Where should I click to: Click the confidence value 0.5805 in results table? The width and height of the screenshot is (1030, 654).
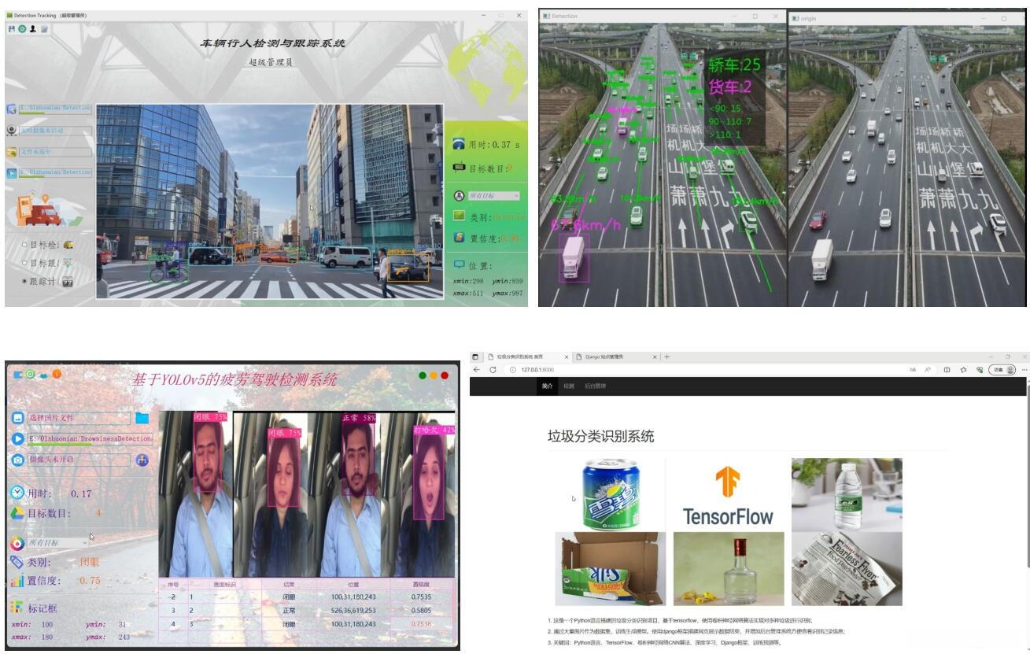tap(423, 610)
